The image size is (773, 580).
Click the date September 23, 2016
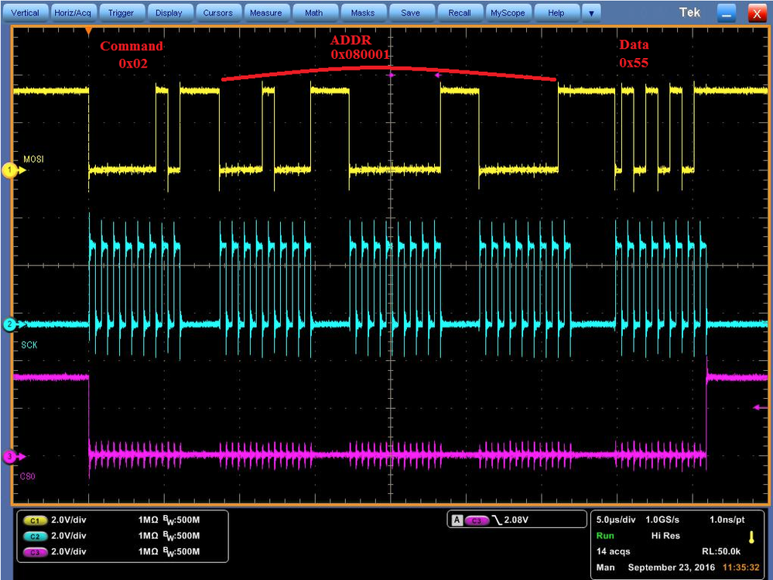coord(671,568)
